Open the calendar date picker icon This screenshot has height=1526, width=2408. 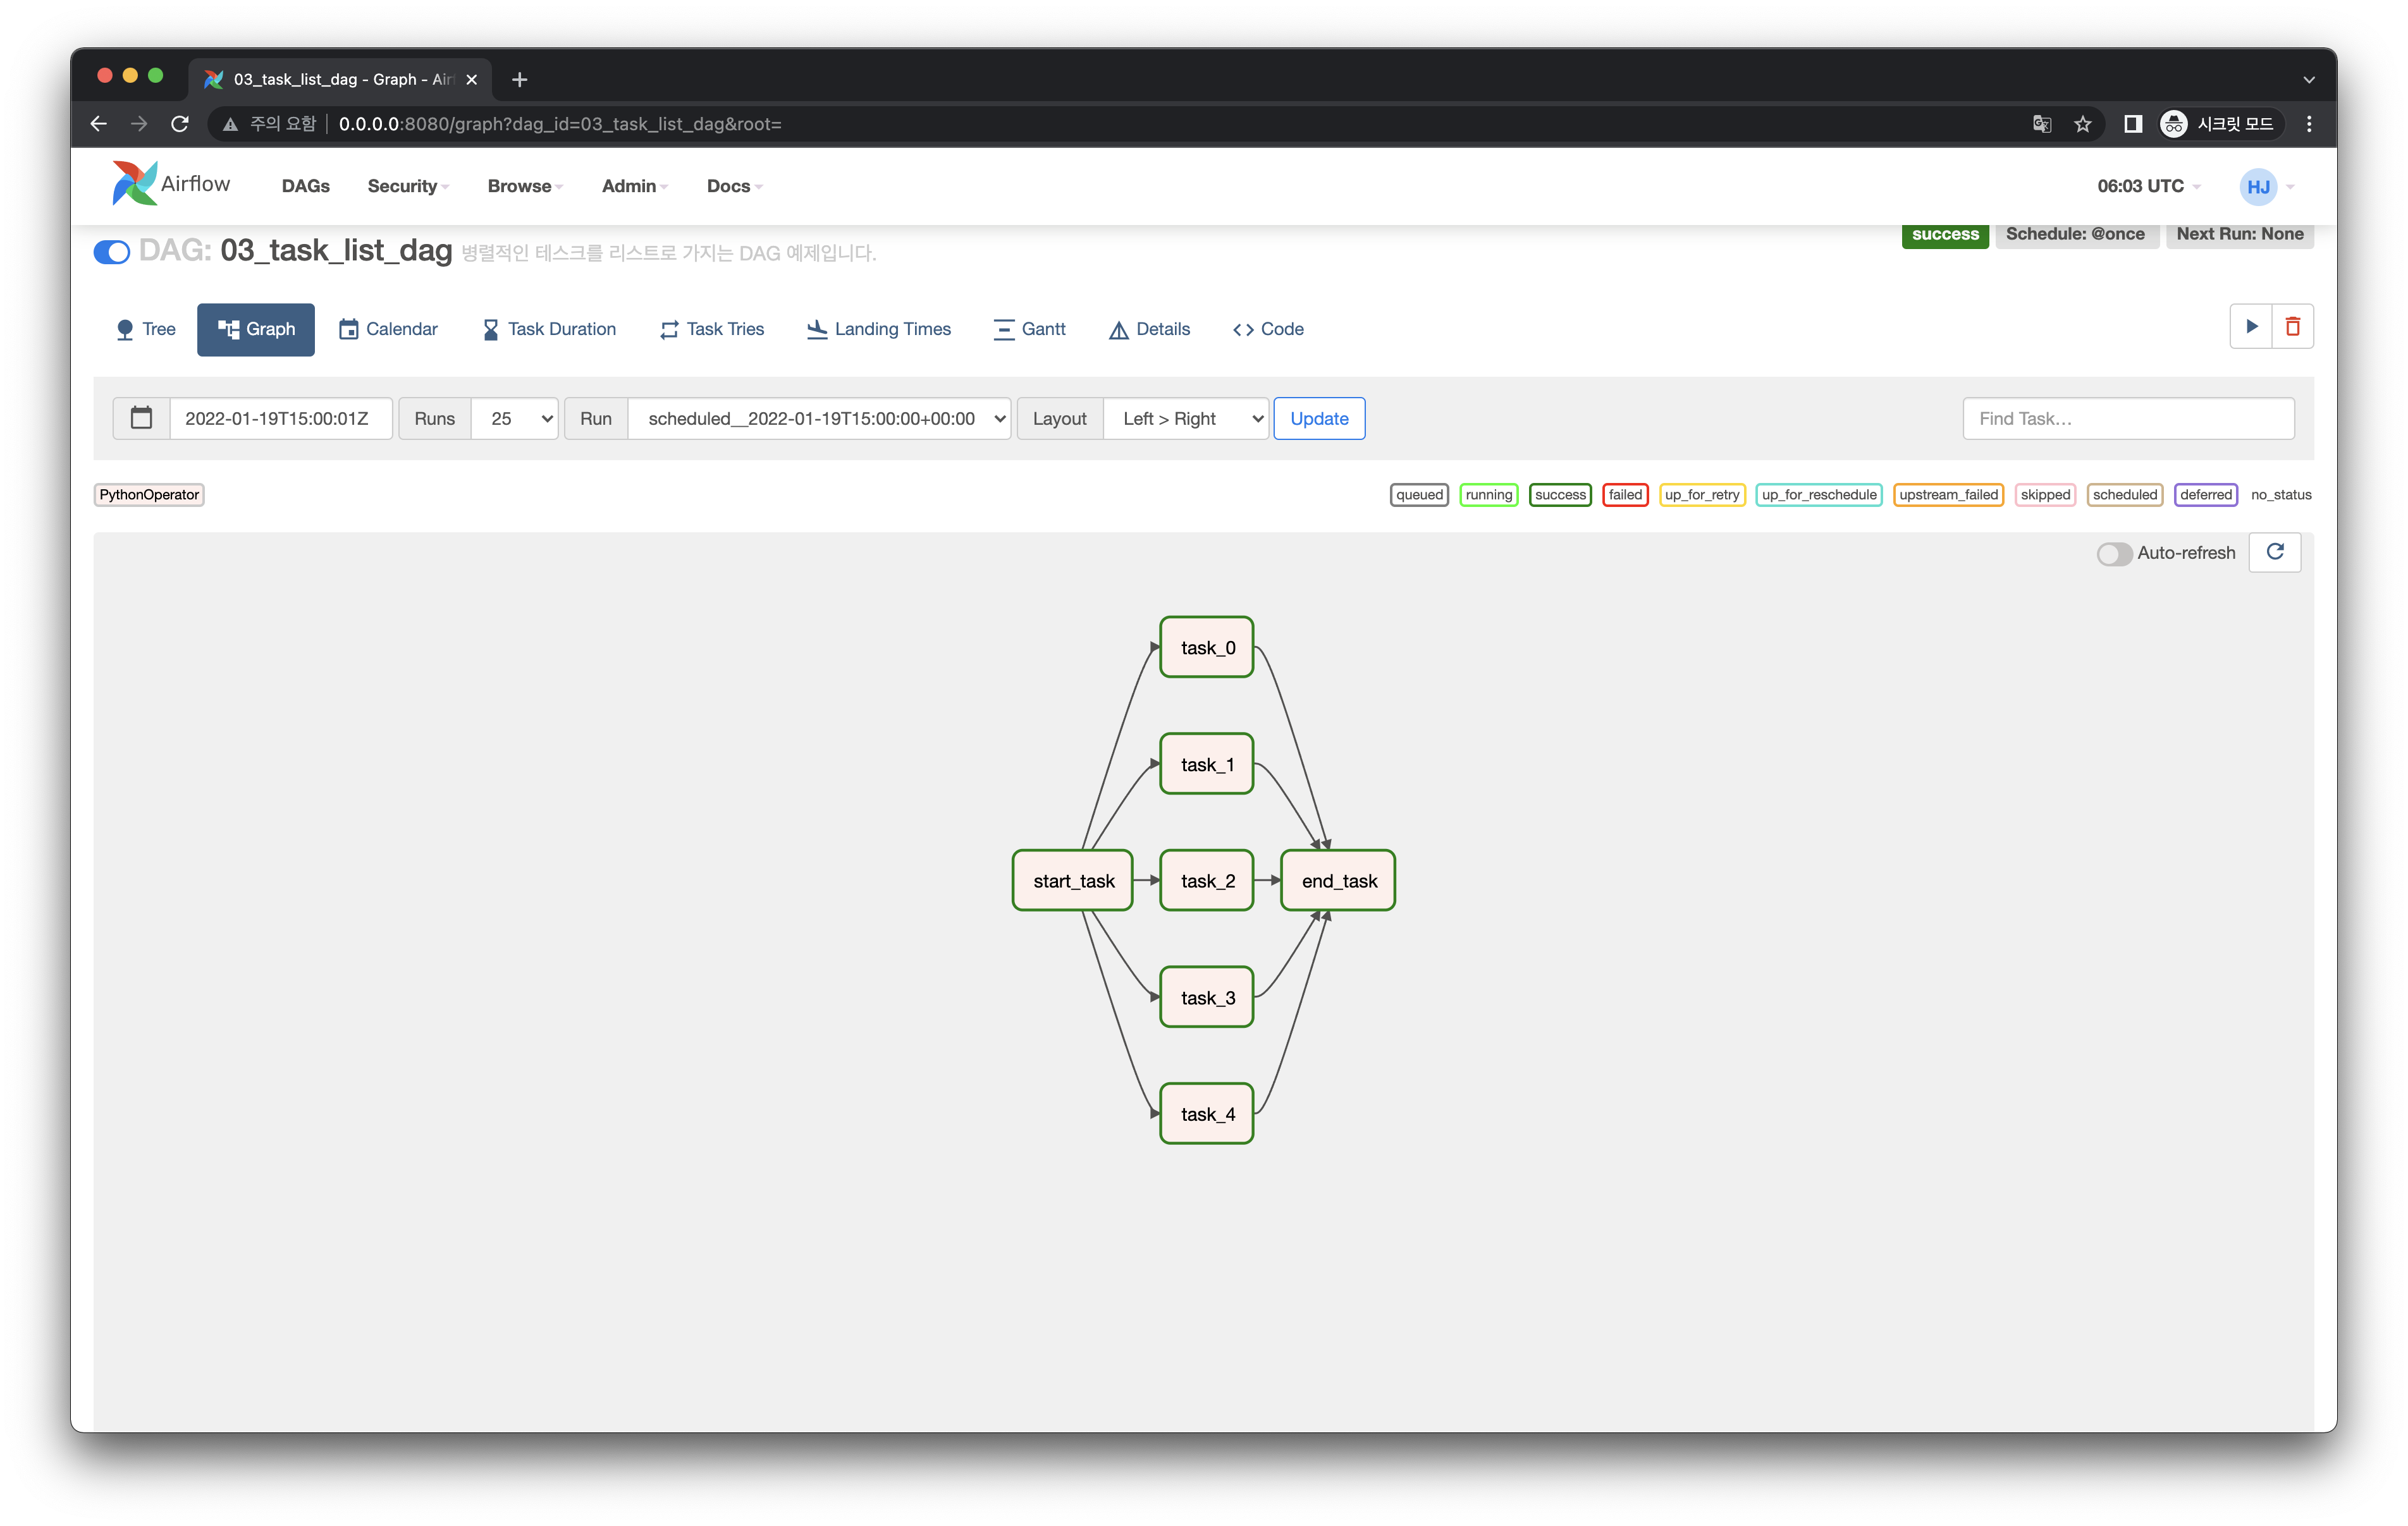click(142, 418)
